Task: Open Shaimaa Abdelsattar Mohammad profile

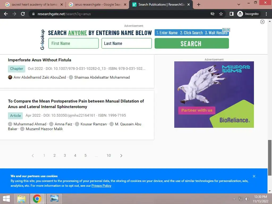Action: pyautogui.click(x=102, y=77)
